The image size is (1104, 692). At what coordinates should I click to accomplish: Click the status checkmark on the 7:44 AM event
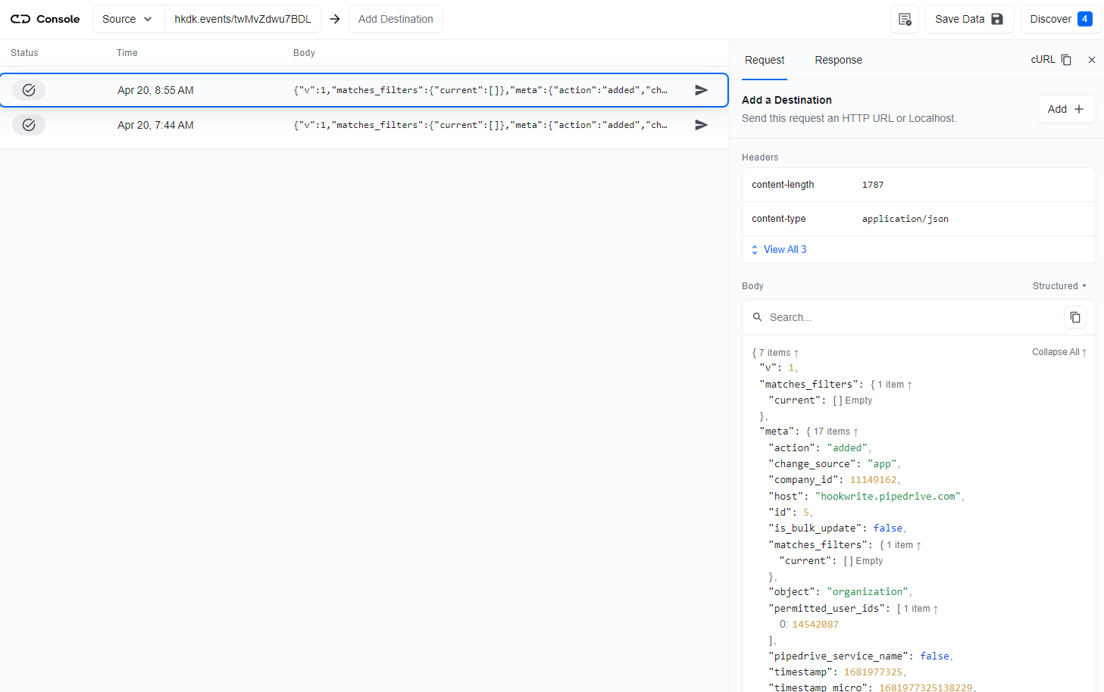28,124
